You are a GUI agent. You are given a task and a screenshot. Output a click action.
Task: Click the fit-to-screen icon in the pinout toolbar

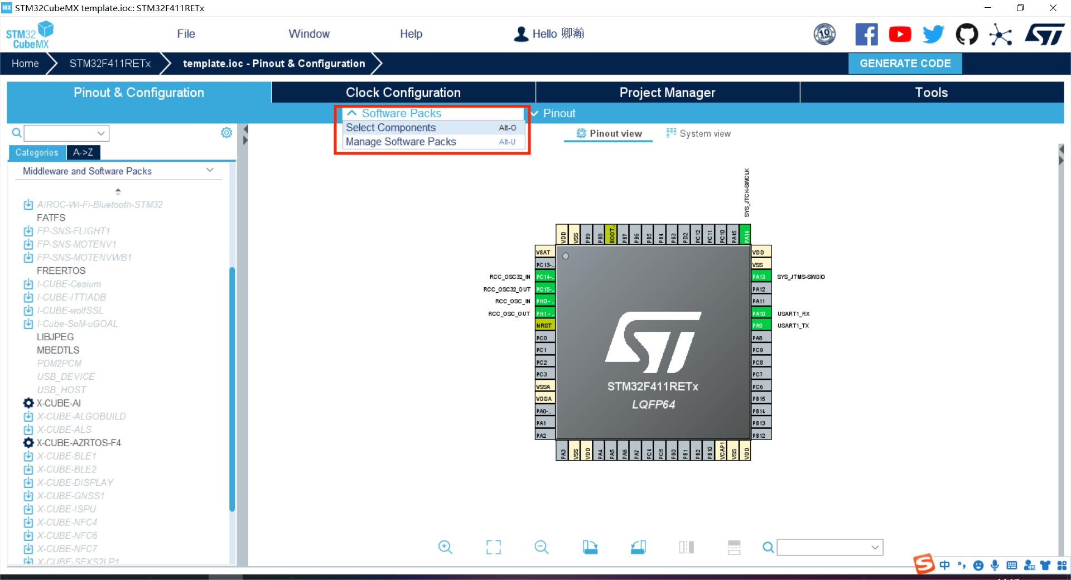(x=493, y=547)
